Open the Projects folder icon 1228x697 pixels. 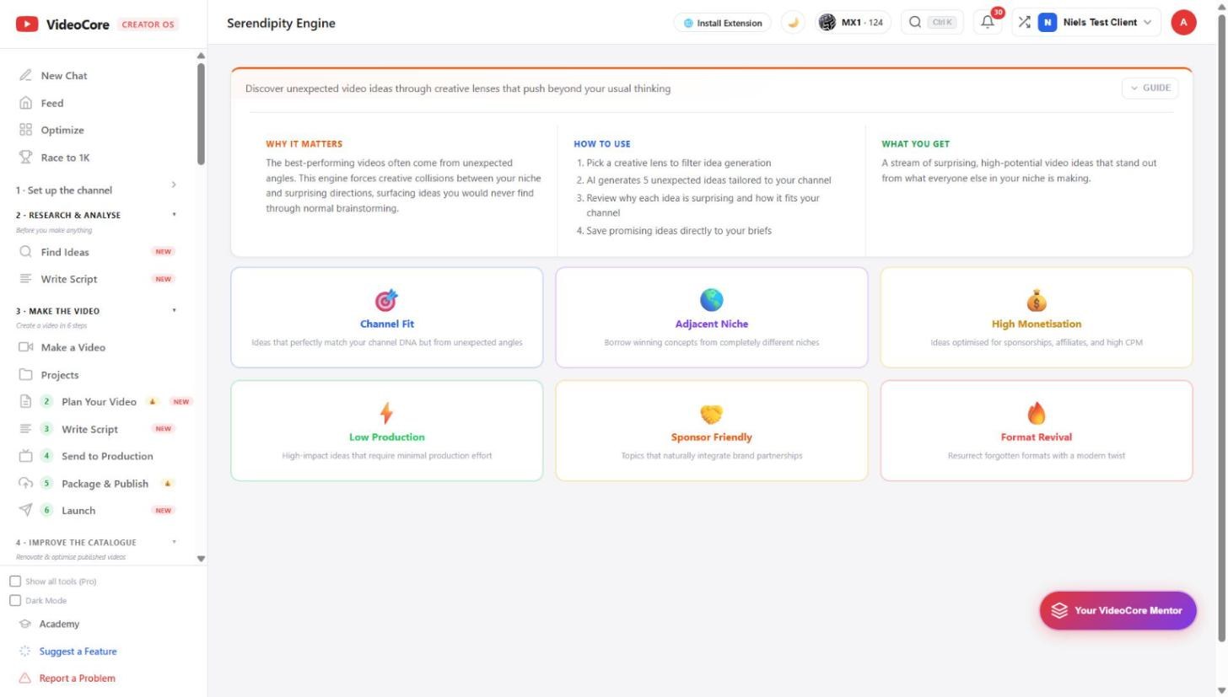(25, 375)
